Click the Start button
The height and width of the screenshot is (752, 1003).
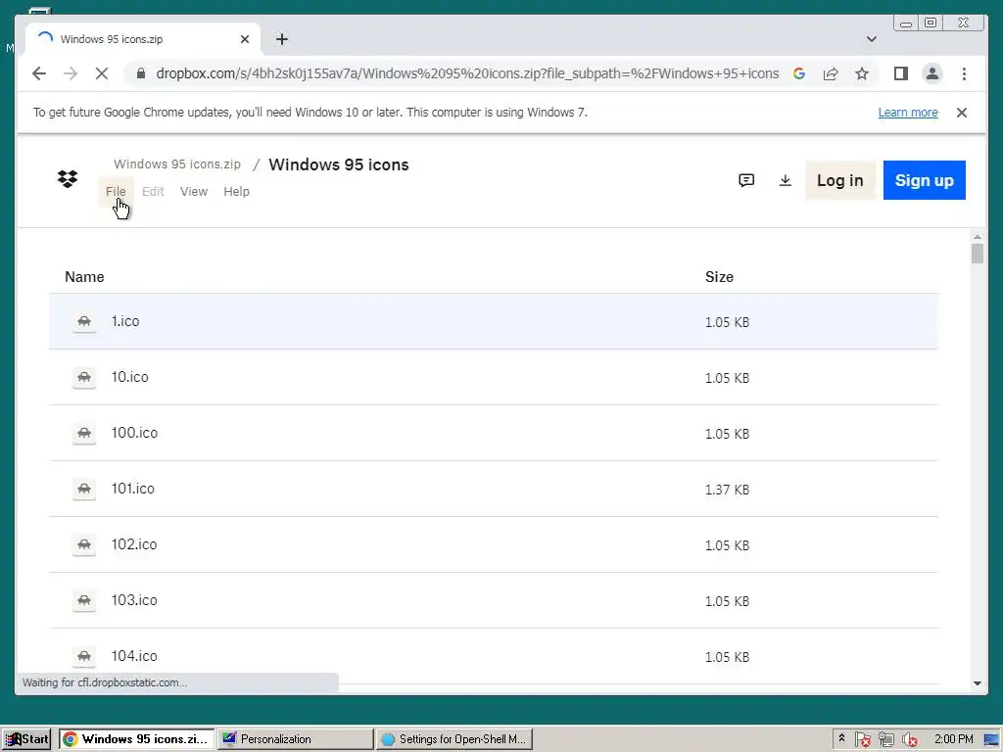[x=26, y=739]
